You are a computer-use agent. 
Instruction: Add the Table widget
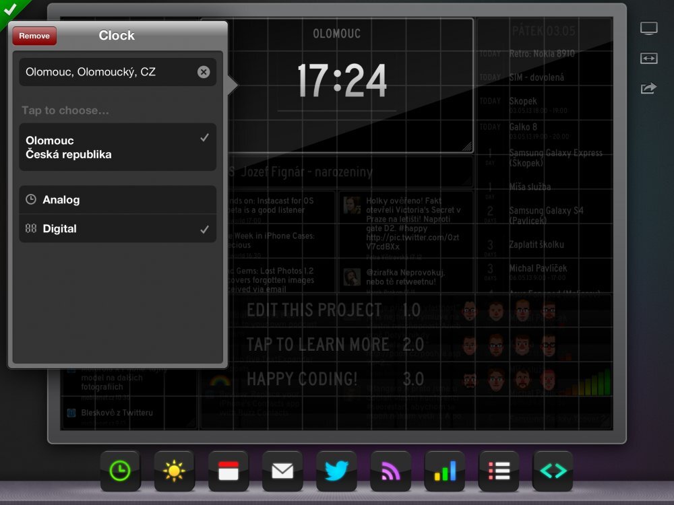[x=498, y=471]
